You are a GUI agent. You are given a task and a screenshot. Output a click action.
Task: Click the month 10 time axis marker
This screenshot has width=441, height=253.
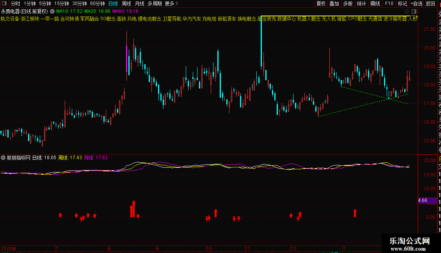(209, 249)
